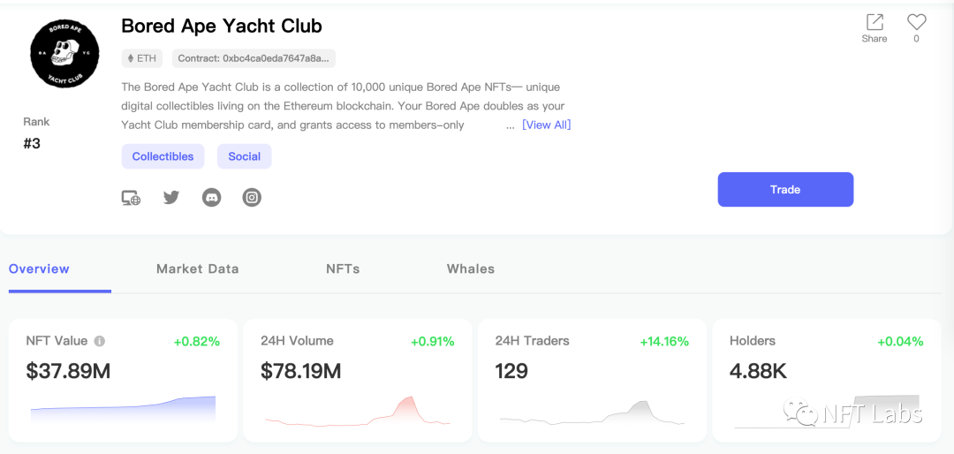Click the 4.88K holders value
The image size is (954, 454).
[x=758, y=371]
